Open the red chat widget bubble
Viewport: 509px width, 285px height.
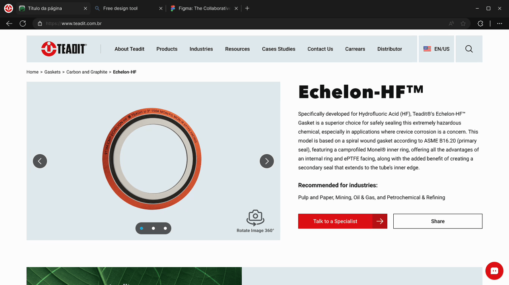pos(494,271)
